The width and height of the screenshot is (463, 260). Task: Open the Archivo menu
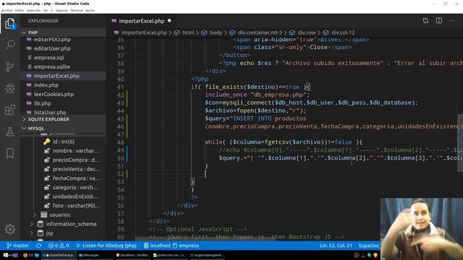[7, 10]
